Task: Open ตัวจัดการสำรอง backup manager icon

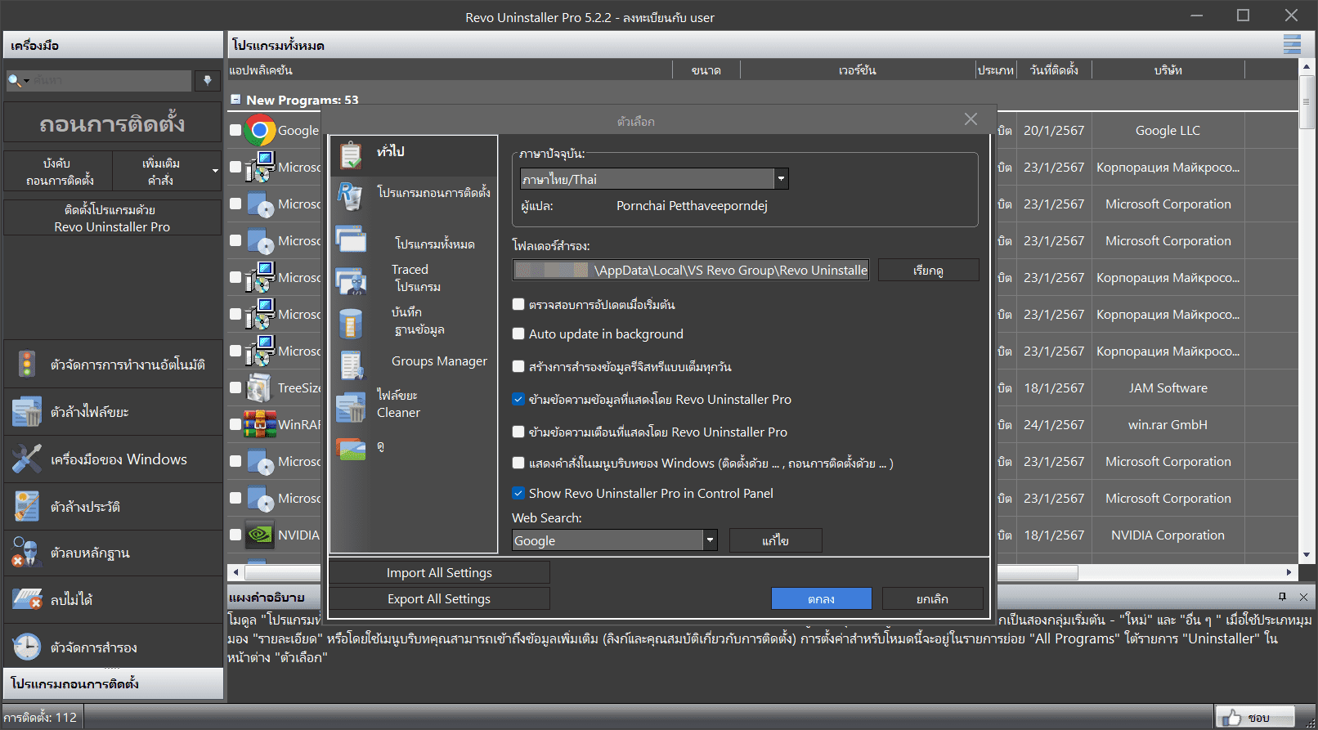Action: 26,647
